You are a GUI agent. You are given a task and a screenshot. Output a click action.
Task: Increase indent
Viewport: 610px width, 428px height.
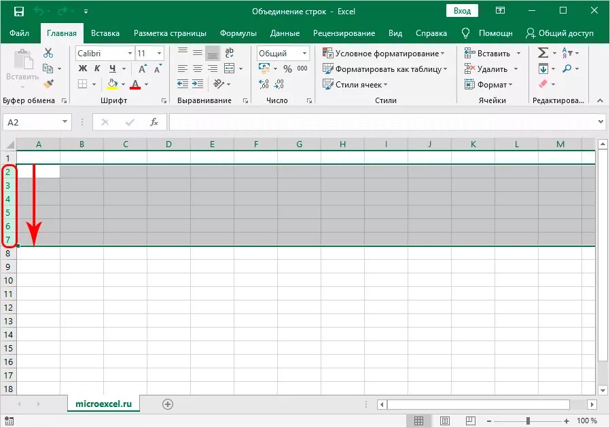tap(198, 84)
